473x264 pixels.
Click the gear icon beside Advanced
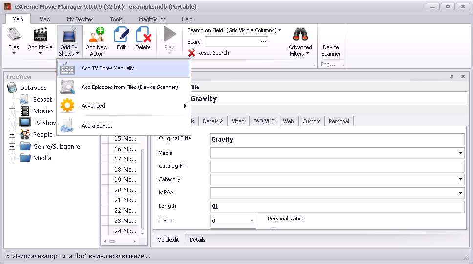click(67, 106)
